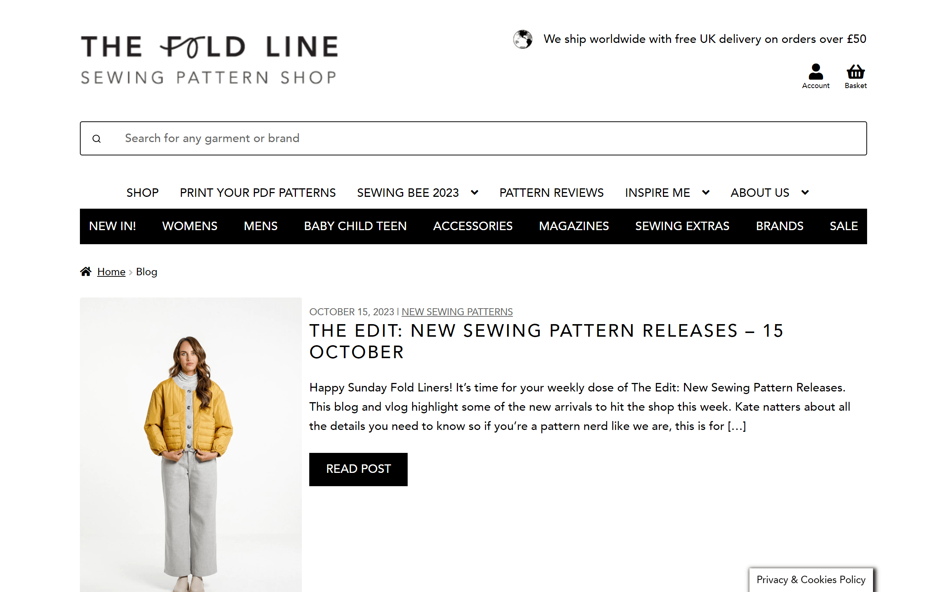Open the Womens category menu
Viewport: 947px width, 592px height.
190,226
